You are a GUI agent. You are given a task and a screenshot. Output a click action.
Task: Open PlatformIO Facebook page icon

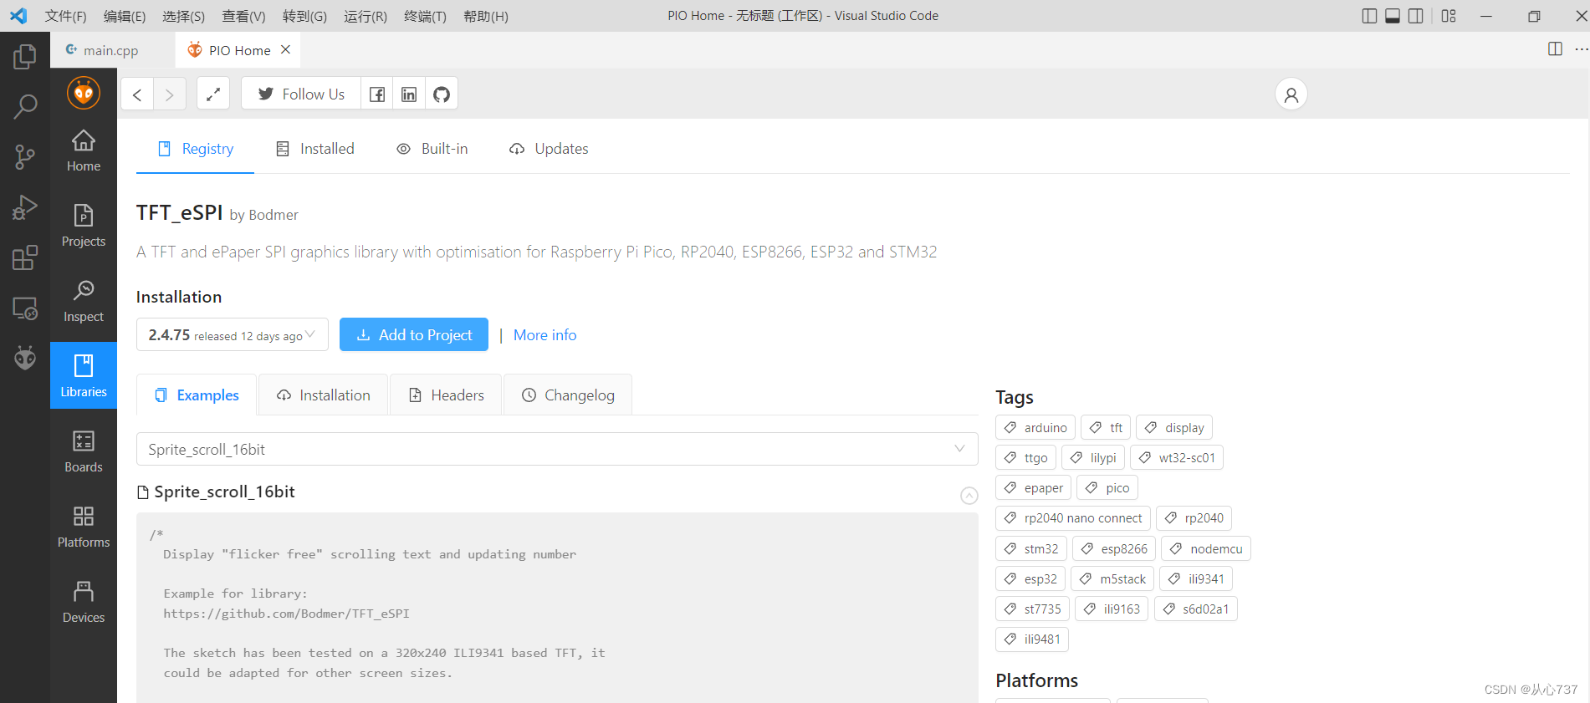coord(377,94)
